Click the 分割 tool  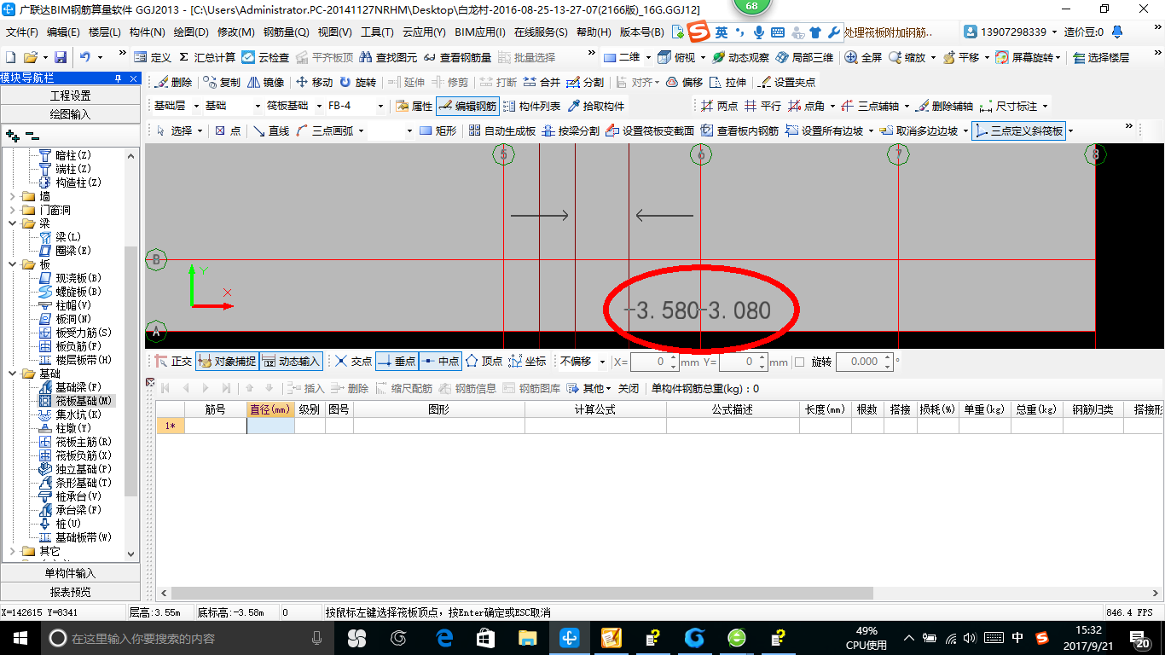pyautogui.click(x=585, y=83)
